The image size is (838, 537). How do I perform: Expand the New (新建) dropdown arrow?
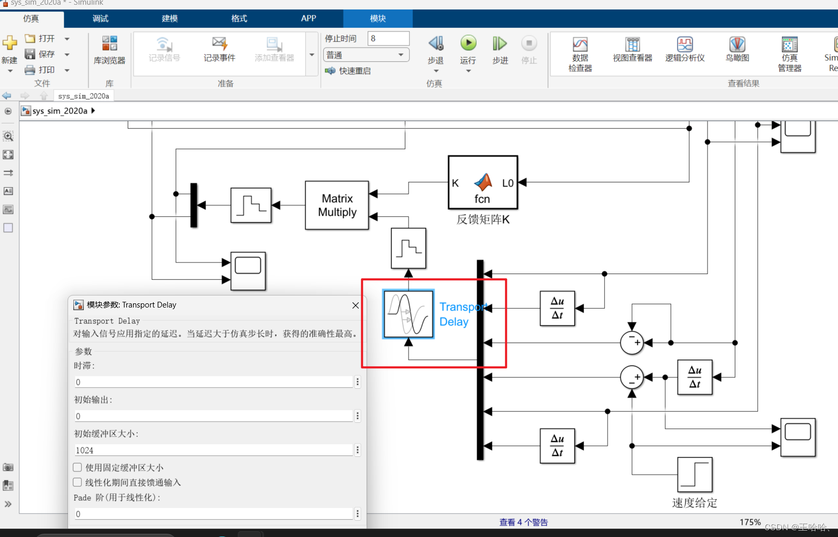click(10, 71)
